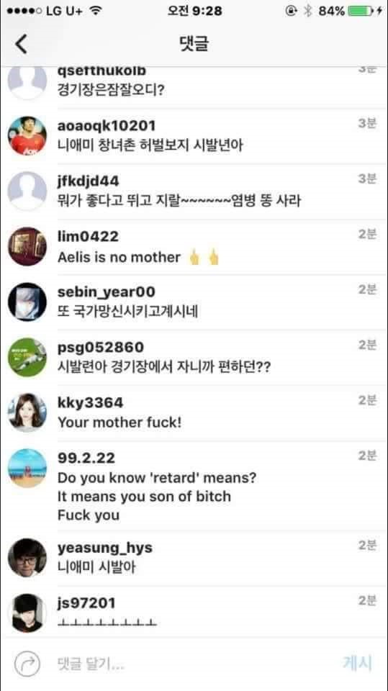Screen dimensions: 388x691
Task: Tap psg052860's green avatar
Action: [27, 357]
